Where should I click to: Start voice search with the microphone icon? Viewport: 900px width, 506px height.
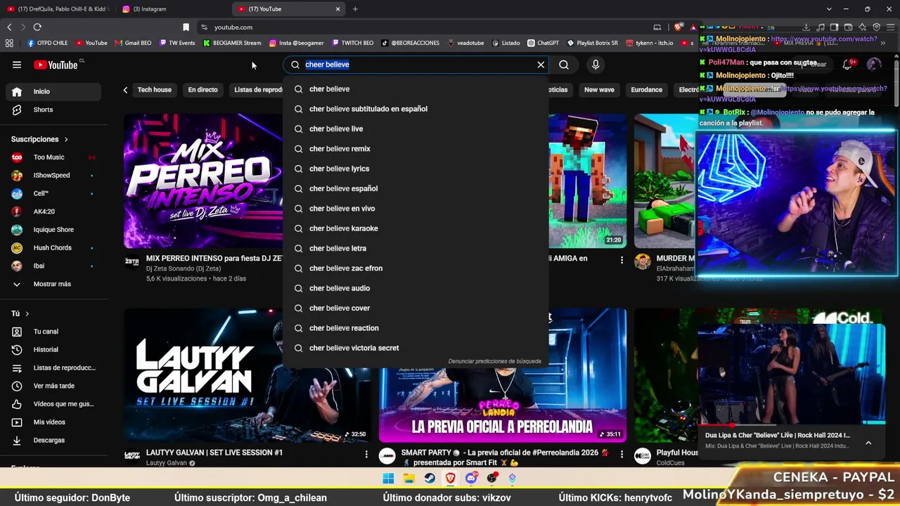click(x=596, y=65)
